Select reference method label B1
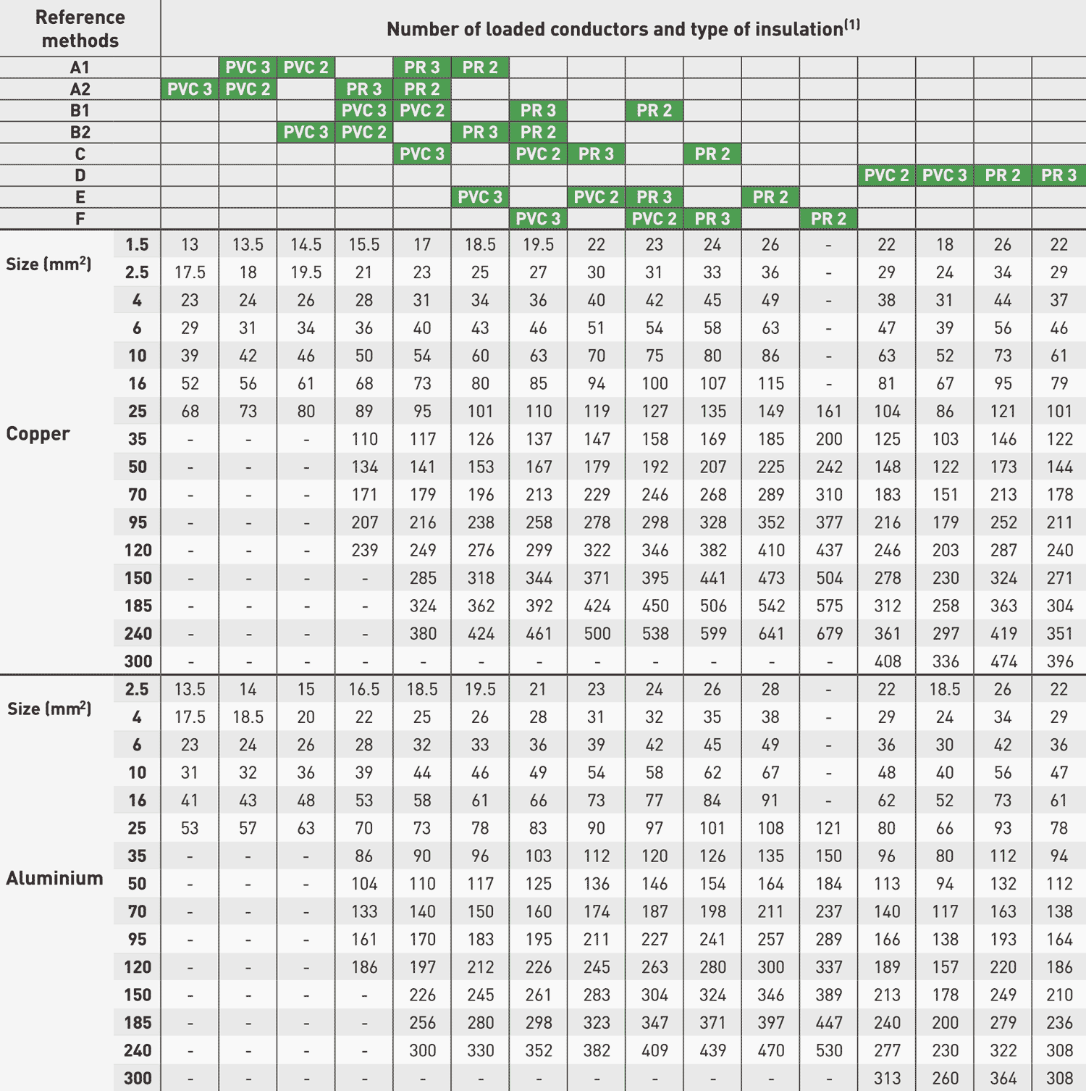The height and width of the screenshot is (1091, 1086). pos(80,111)
